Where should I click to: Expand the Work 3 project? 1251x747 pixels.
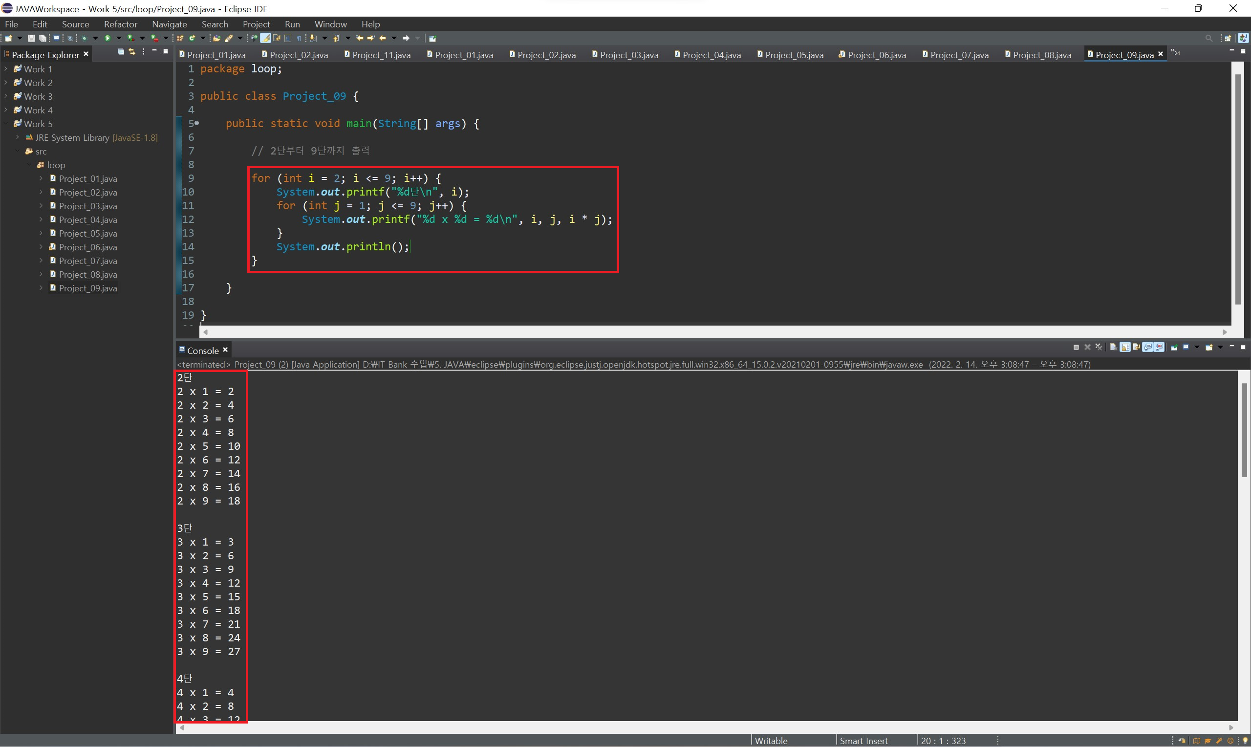click(5, 96)
